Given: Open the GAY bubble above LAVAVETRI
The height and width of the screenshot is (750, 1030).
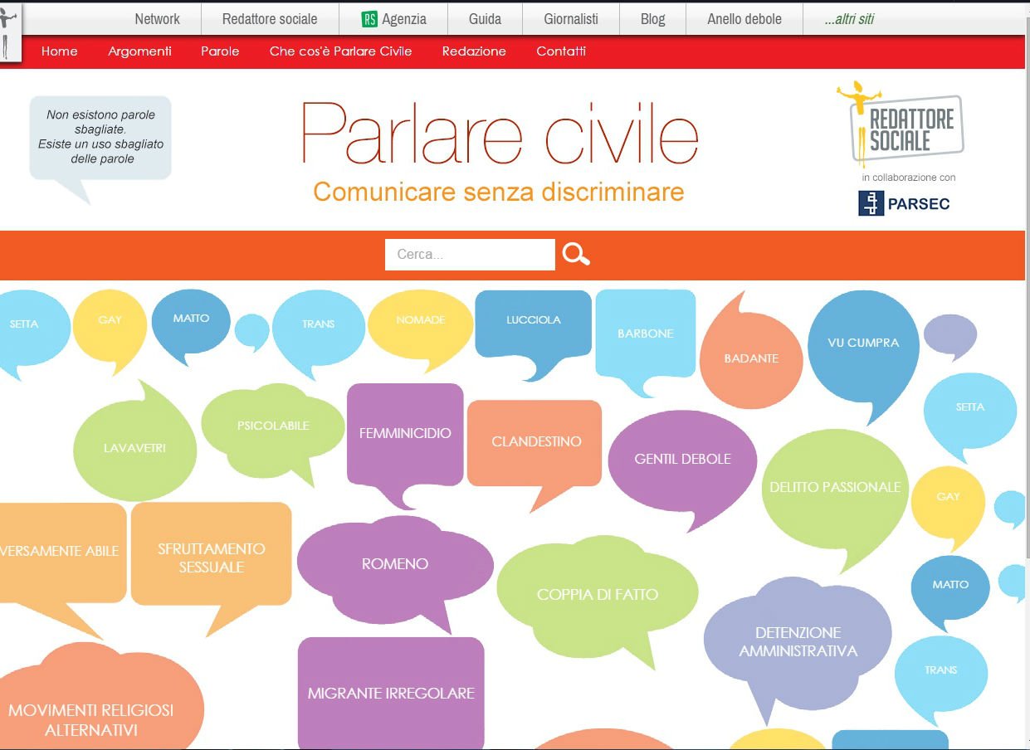Looking at the screenshot, I should (110, 329).
